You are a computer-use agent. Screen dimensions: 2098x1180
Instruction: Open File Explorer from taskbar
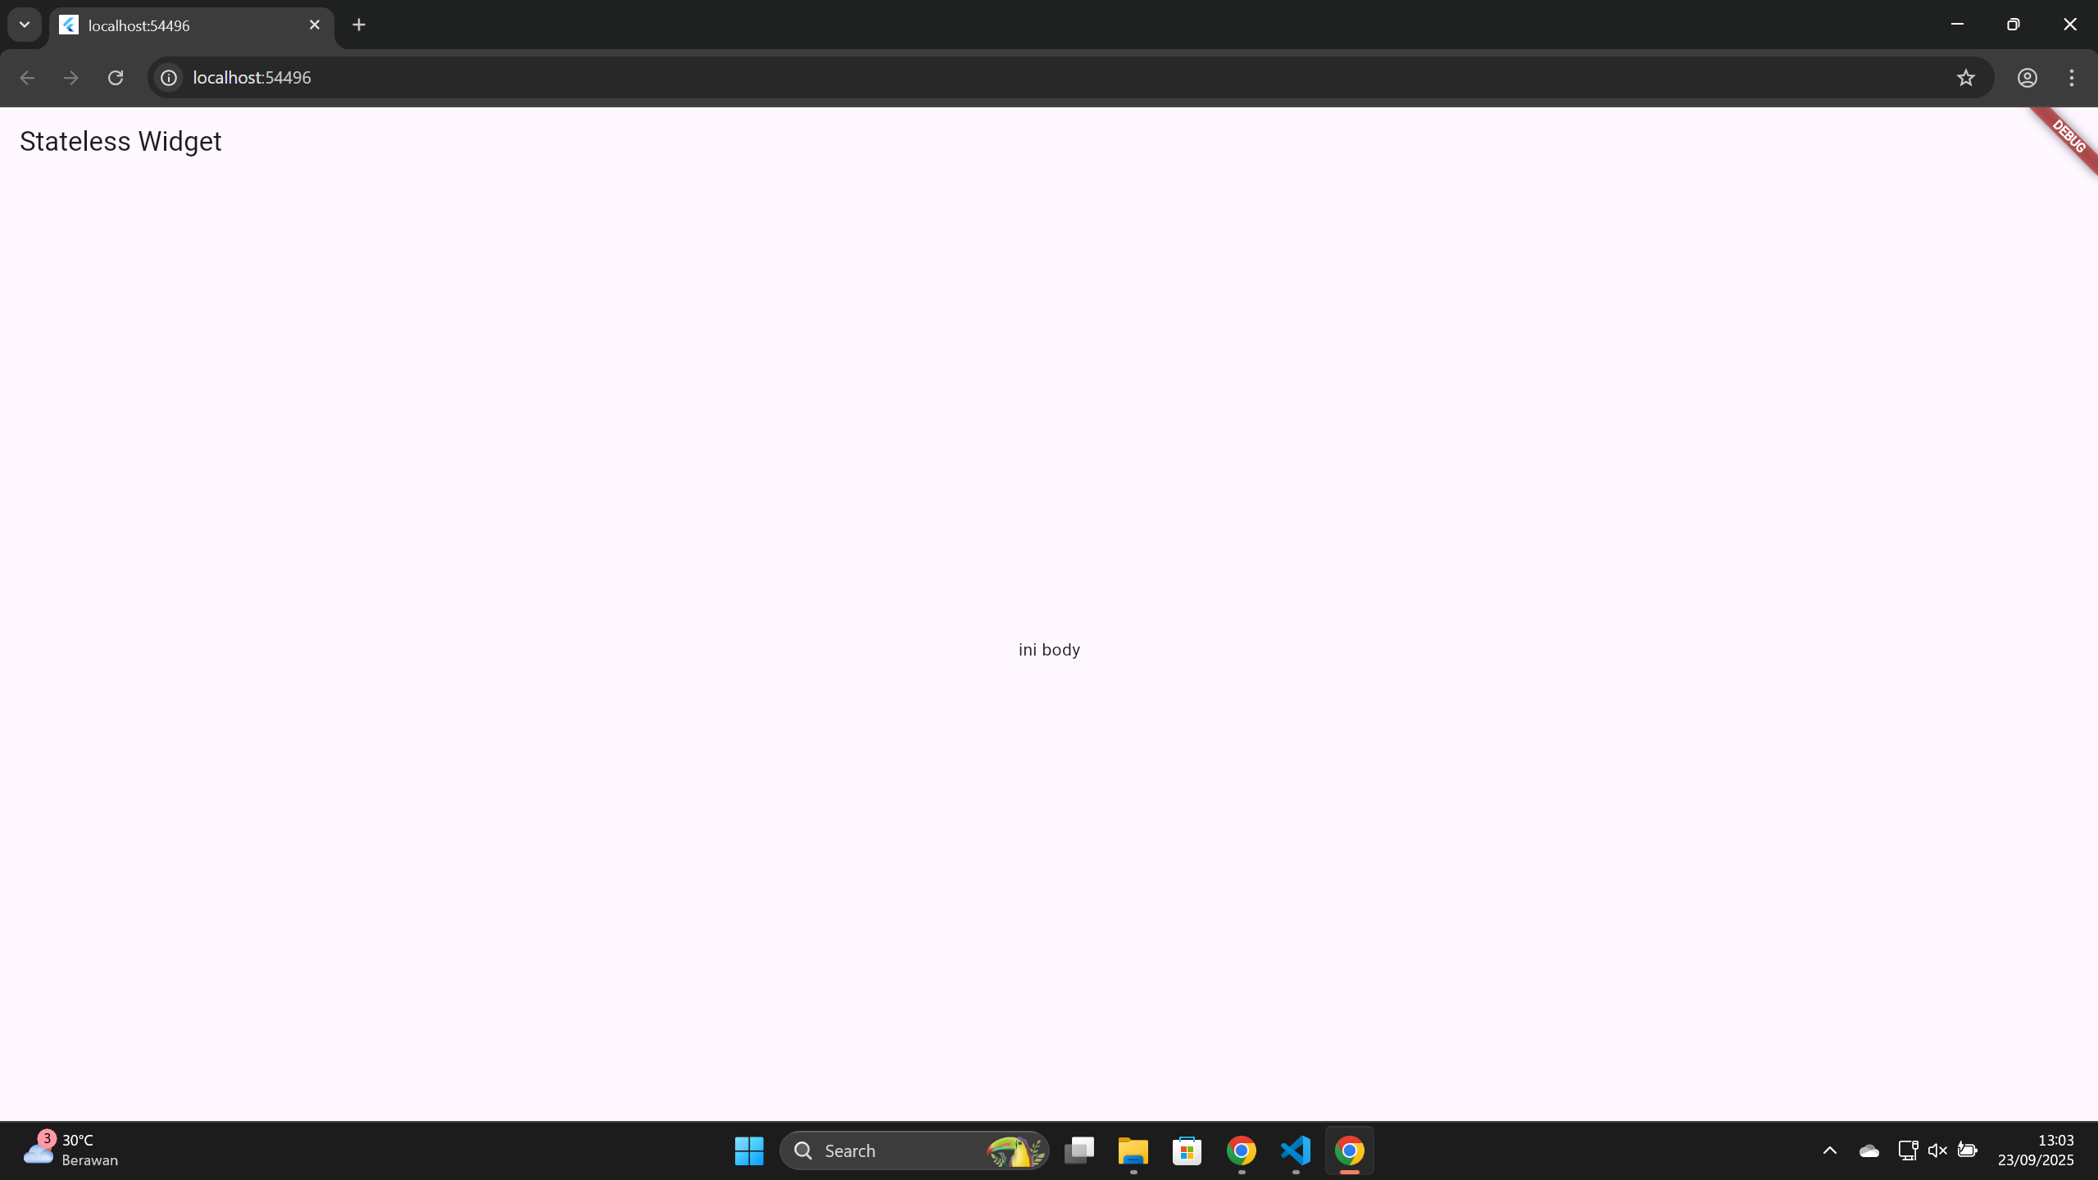point(1133,1150)
